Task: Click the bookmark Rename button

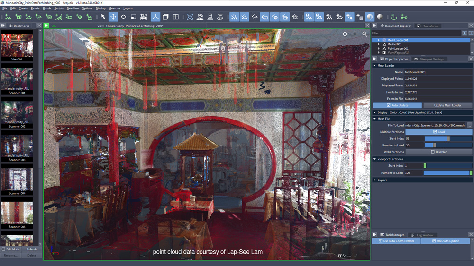Action: tap(11, 255)
